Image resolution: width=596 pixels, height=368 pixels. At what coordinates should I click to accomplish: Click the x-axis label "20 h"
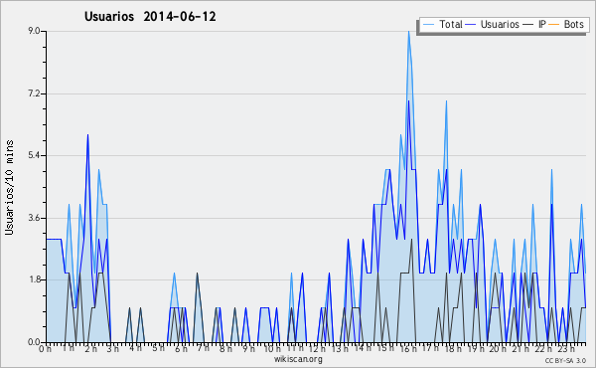(498, 349)
